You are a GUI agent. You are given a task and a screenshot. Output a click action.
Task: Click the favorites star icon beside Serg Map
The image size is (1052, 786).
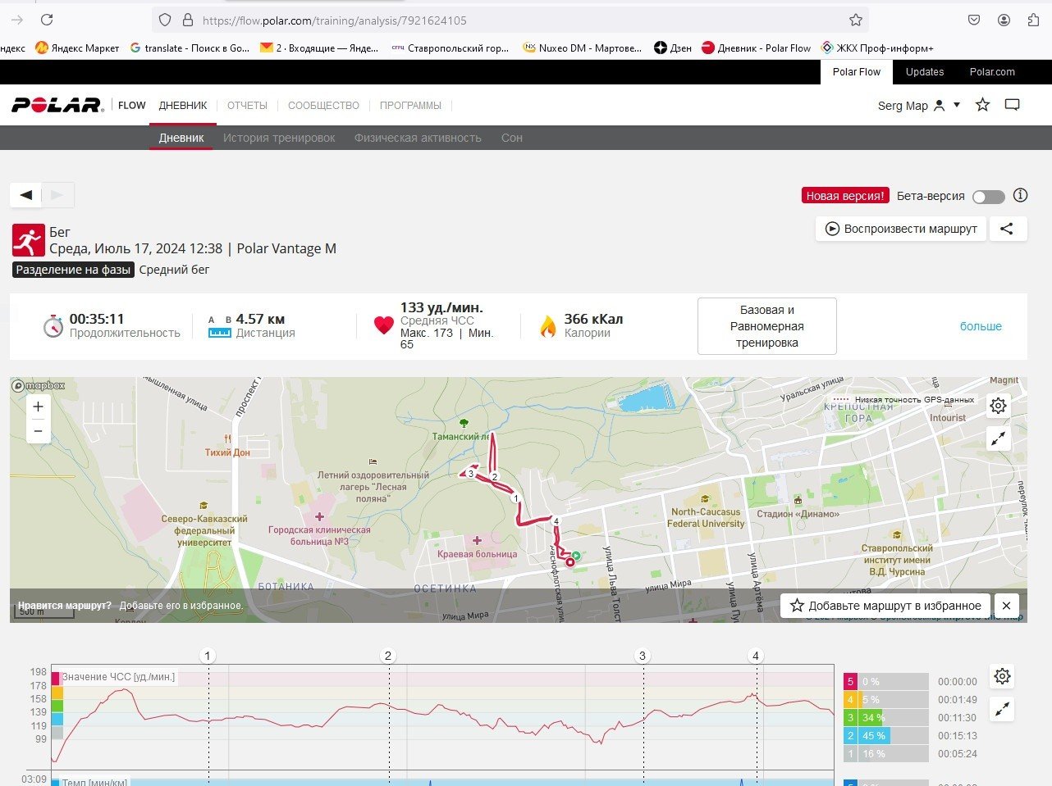pyautogui.click(x=982, y=105)
